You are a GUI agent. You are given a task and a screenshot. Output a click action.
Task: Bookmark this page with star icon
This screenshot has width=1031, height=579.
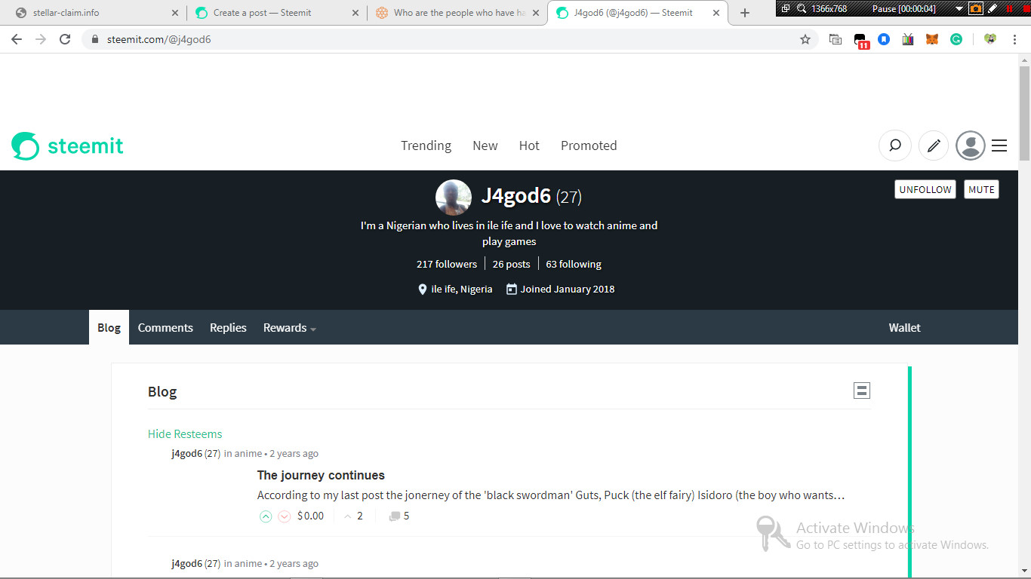coord(805,39)
